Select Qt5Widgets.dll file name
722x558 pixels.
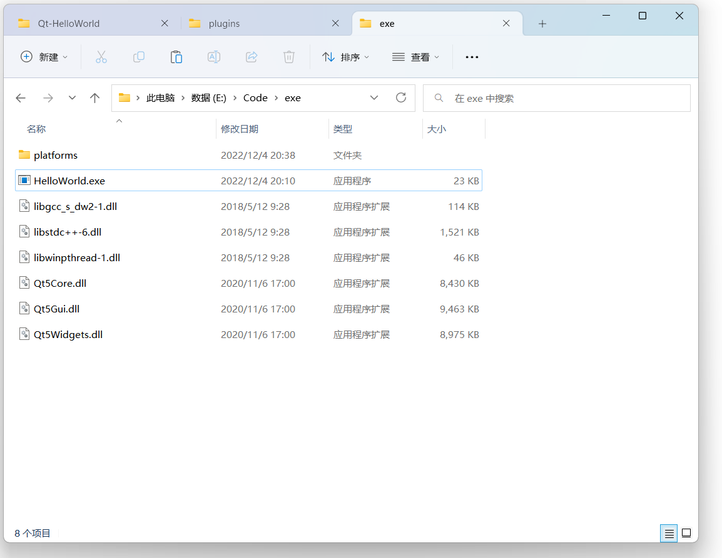(x=68, y=335)
